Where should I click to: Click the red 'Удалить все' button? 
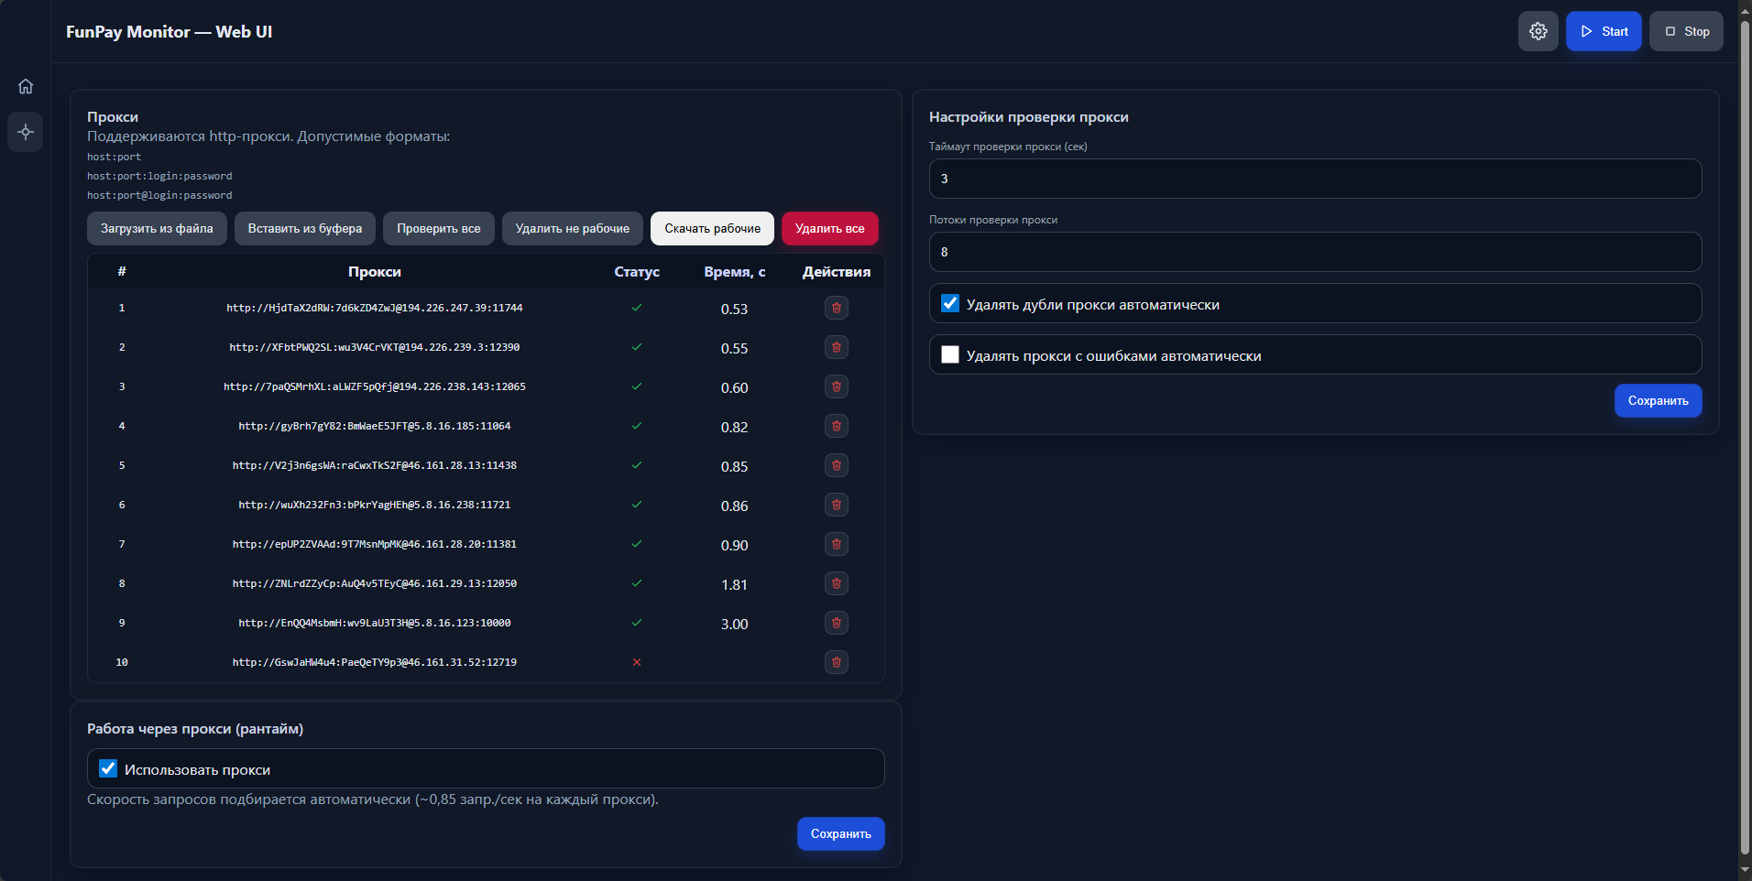[x=829, y=229]
